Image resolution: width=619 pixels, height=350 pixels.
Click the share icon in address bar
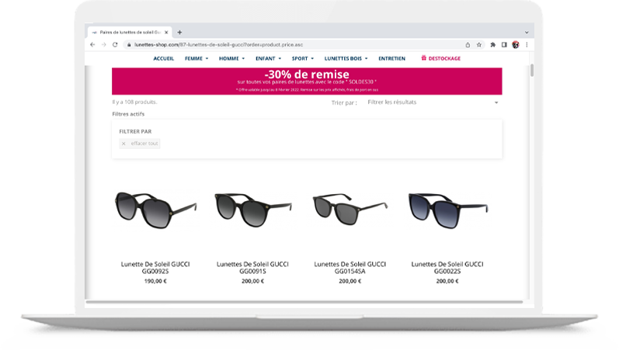pos(468,45)
